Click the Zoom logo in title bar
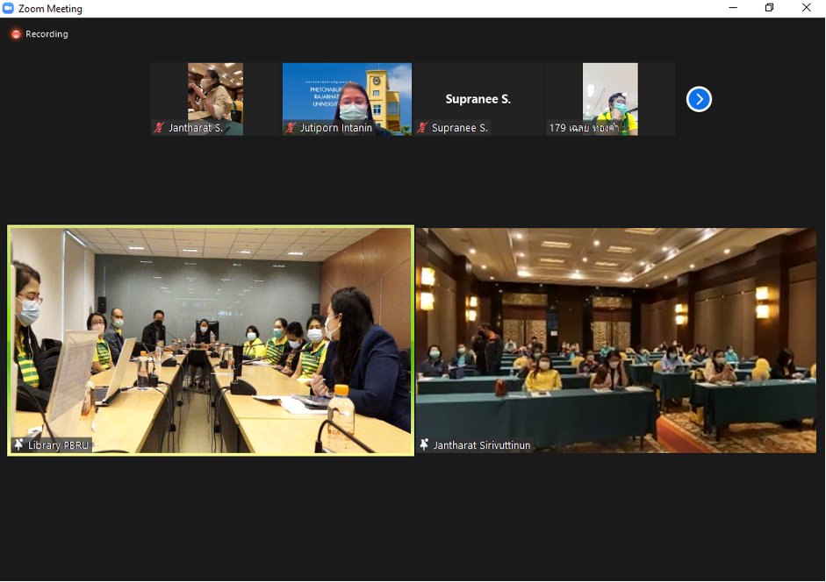This screenshot has width=826, height=582. click(8, 9)
